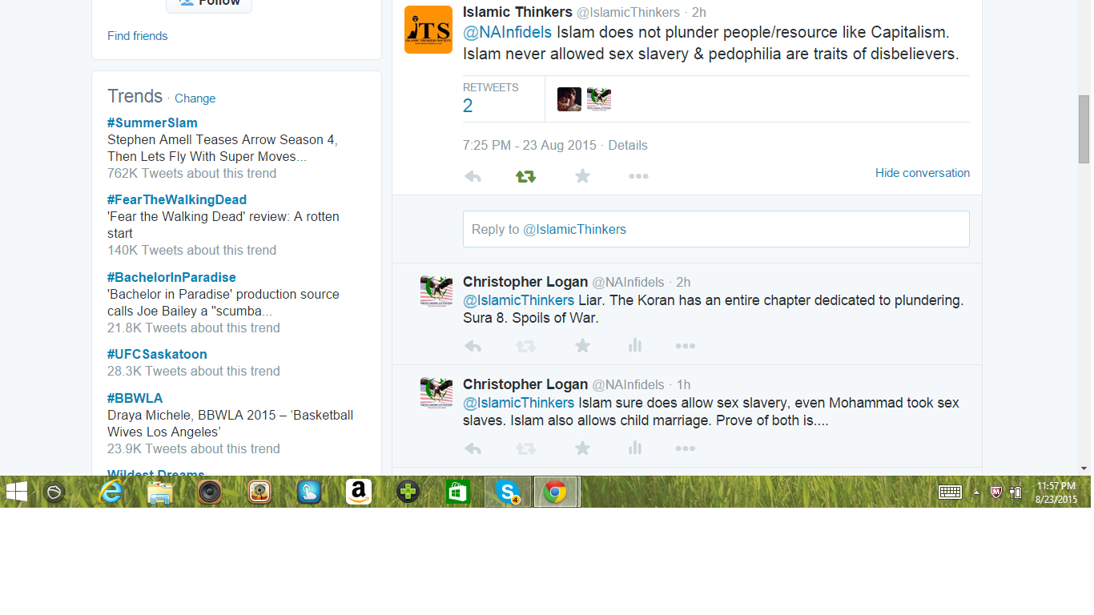Click the page vertical scrollbar thumb
The image size is (1094, 615).
[1084, 128]
